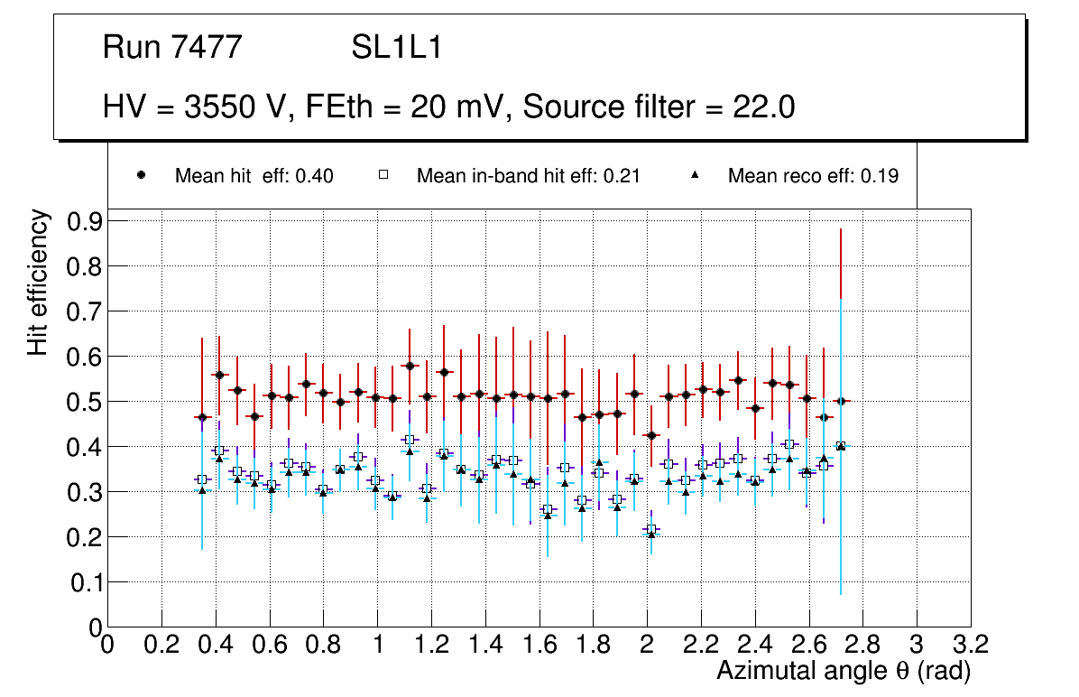Viewport: 1079px width, 697px height.
Task: Click the black triangle legend marker
Action: [696, 176]
